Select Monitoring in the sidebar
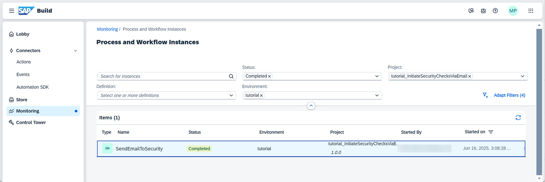This screenshot has height=182, width=545. (x=43, y=111)
